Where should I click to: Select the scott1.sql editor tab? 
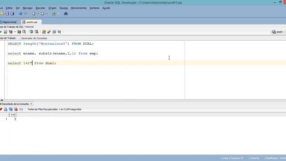click(x=32, y=22)
